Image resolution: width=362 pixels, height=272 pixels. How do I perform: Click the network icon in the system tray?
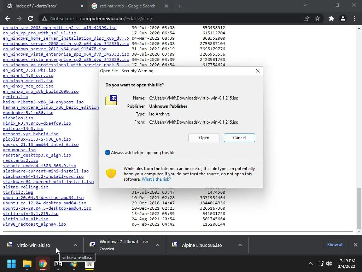pos(320,263)
